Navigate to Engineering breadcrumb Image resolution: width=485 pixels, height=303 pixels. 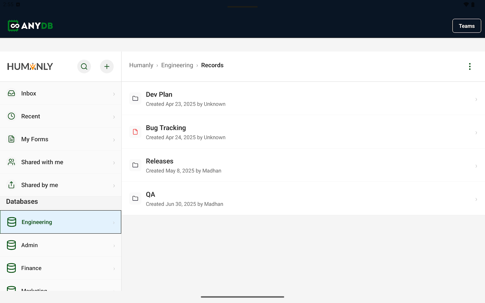[x=177, y=65]
